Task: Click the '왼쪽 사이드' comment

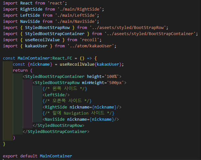Action: pos(65,89)
